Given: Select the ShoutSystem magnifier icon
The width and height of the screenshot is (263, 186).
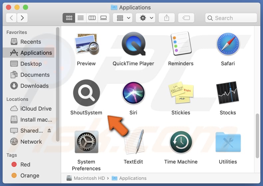Looking at the screenshot, I should coord(86,93).
